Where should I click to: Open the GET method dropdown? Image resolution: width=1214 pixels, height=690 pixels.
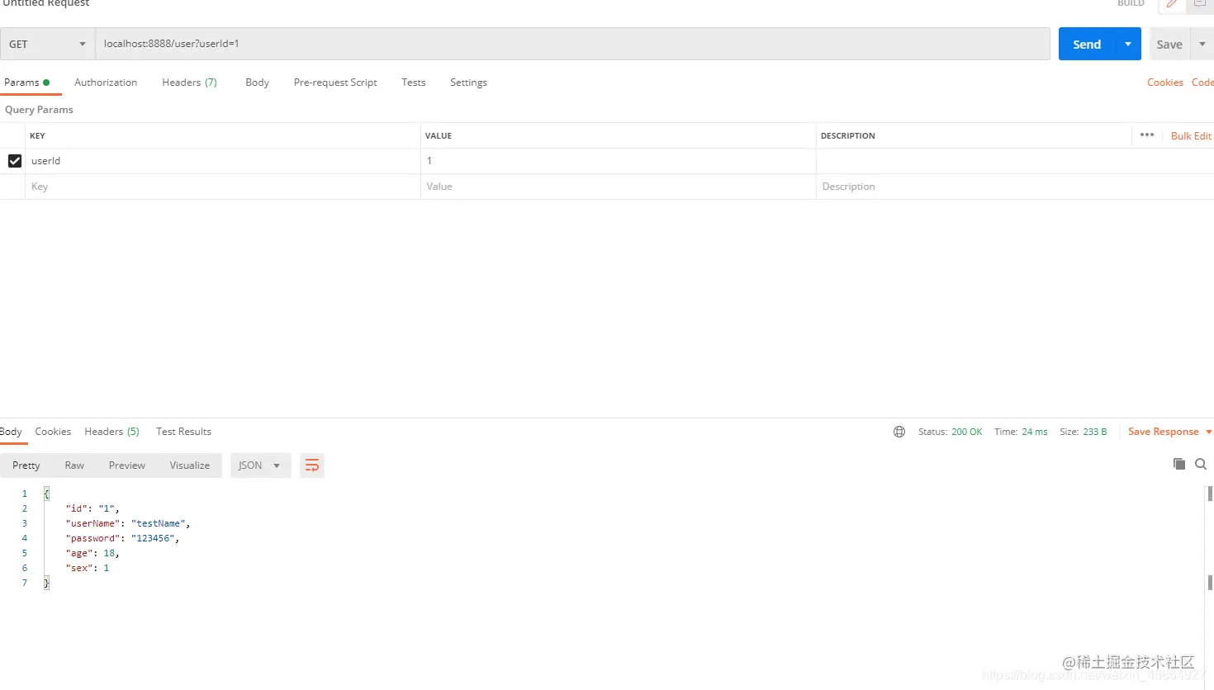click(x=47, y=44)
